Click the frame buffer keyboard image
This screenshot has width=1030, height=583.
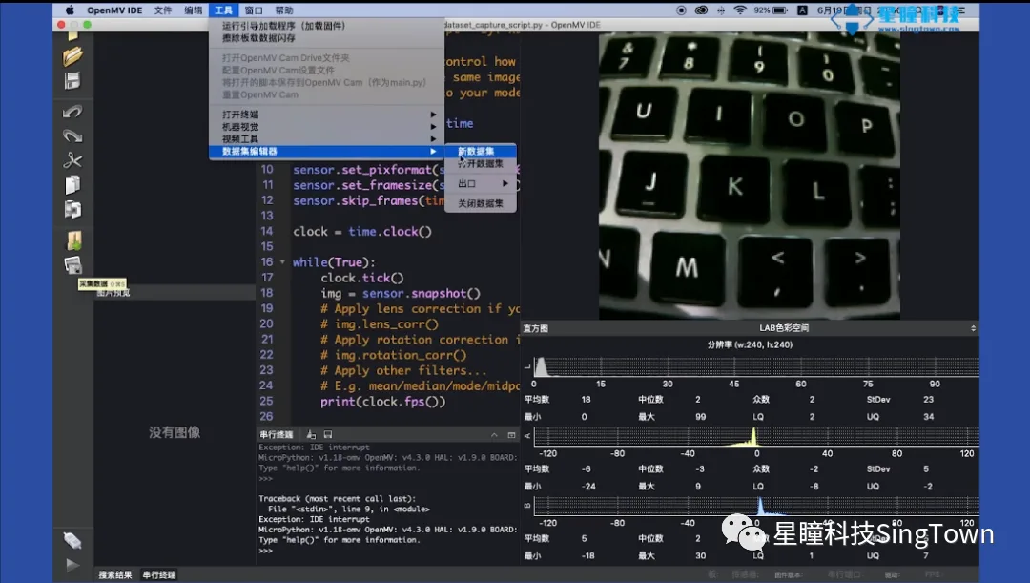point(750,177)
